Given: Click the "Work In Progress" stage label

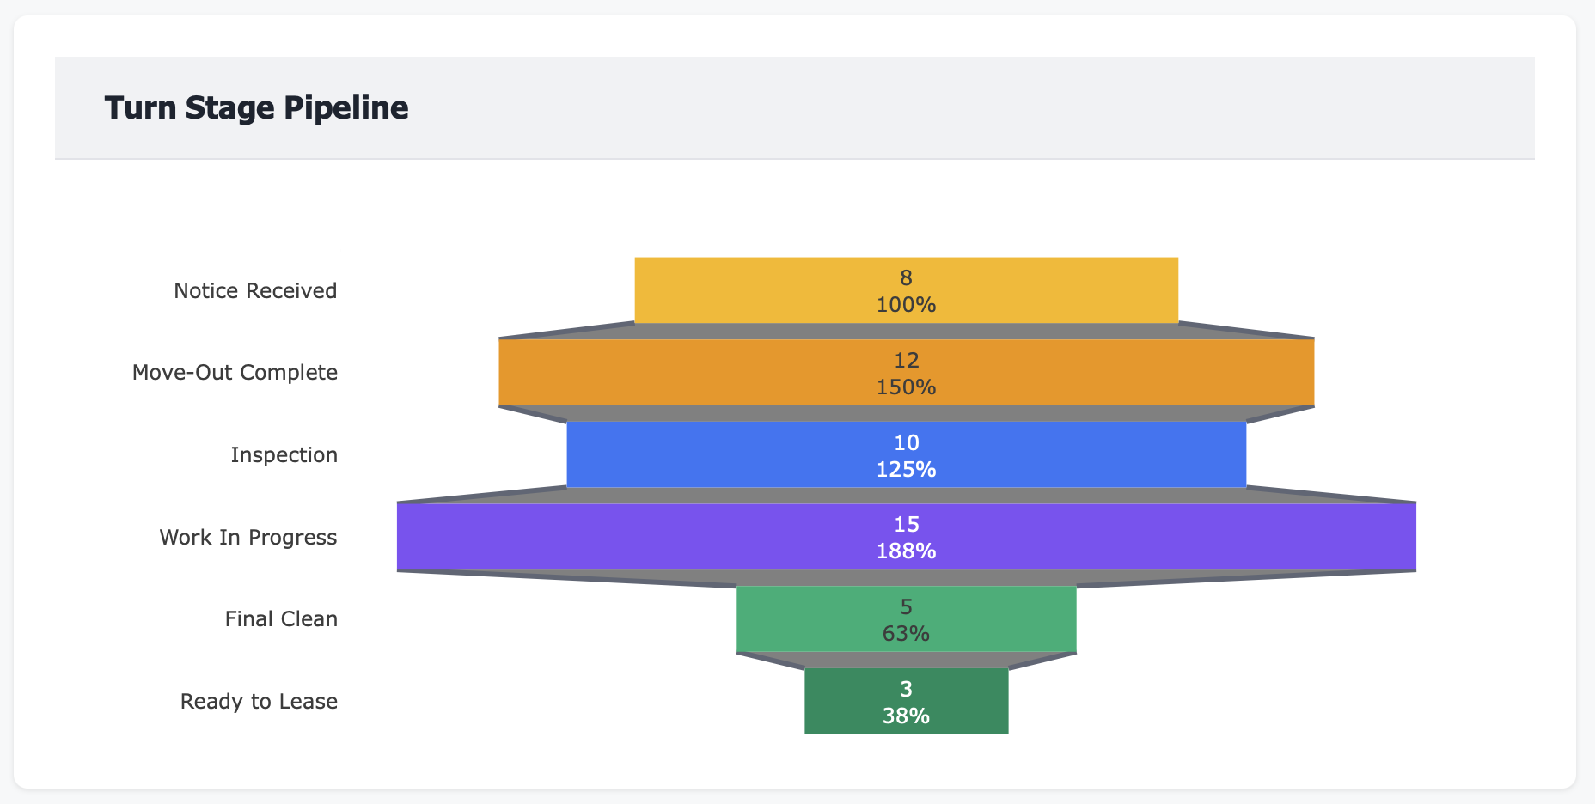Looking at the screenshot, I should click(248, 538).
